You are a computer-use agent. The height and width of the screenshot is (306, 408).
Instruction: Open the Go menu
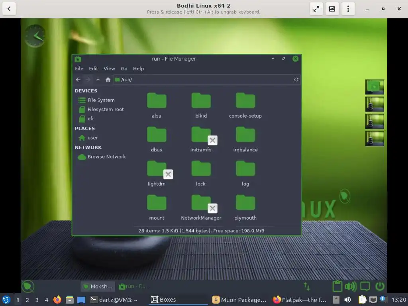tap(124, 69)
